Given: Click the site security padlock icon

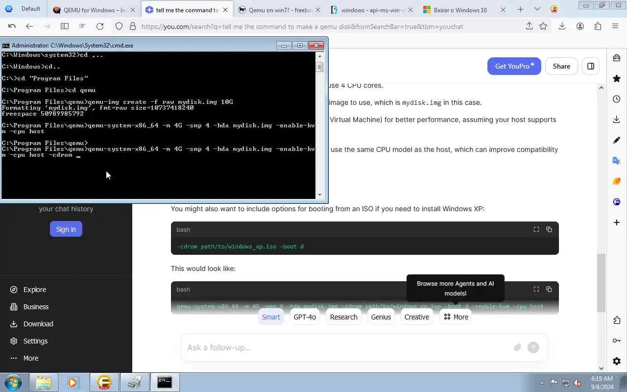Looking at the screenshot, I should (132, 26).
